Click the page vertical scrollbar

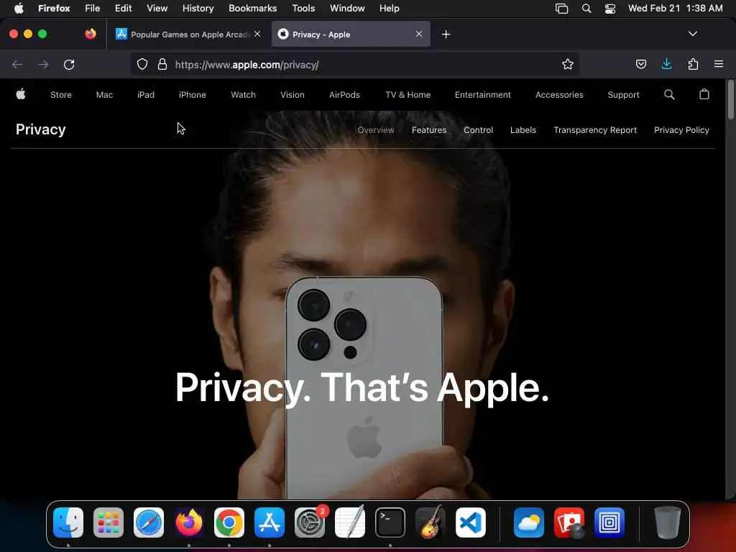[x=730, y=99]
